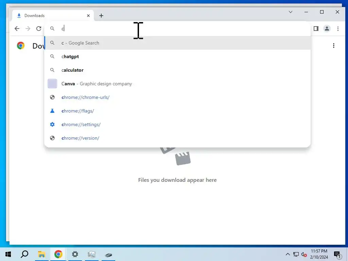Click the browser forward arrow
The width and height of the screenshot is (348, 261).
28,29
